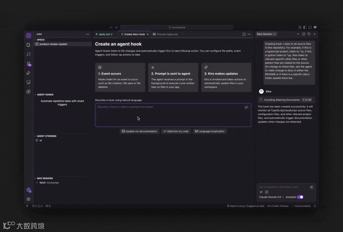Click Language localization prompt

[210, 131]
